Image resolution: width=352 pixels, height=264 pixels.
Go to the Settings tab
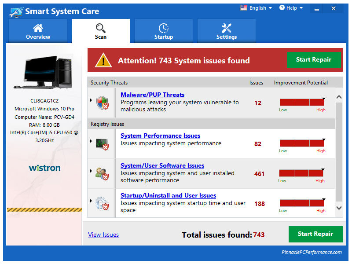[227, 31]
